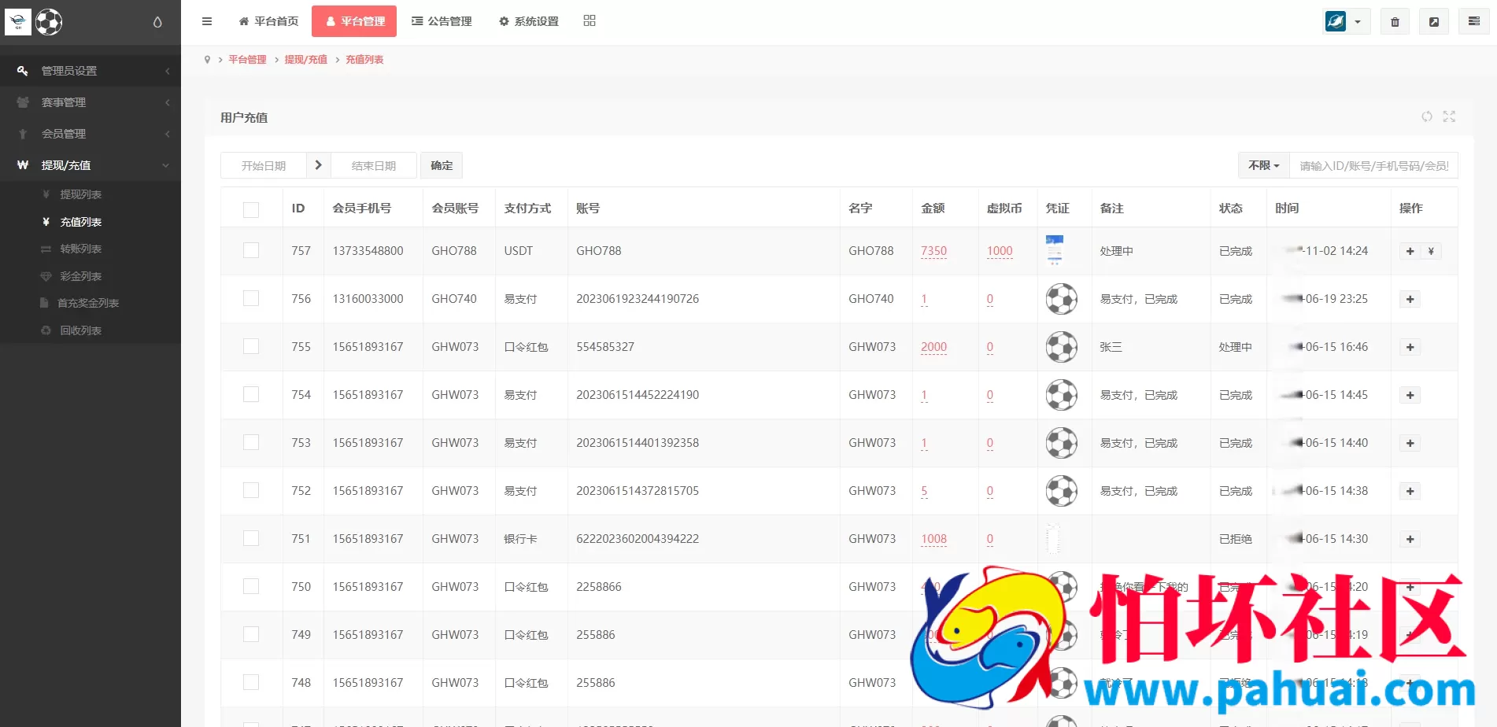Open voucher thumbnail for row 757
The height and width of the screenshot is (727, 1497).
coord(1055,250)
